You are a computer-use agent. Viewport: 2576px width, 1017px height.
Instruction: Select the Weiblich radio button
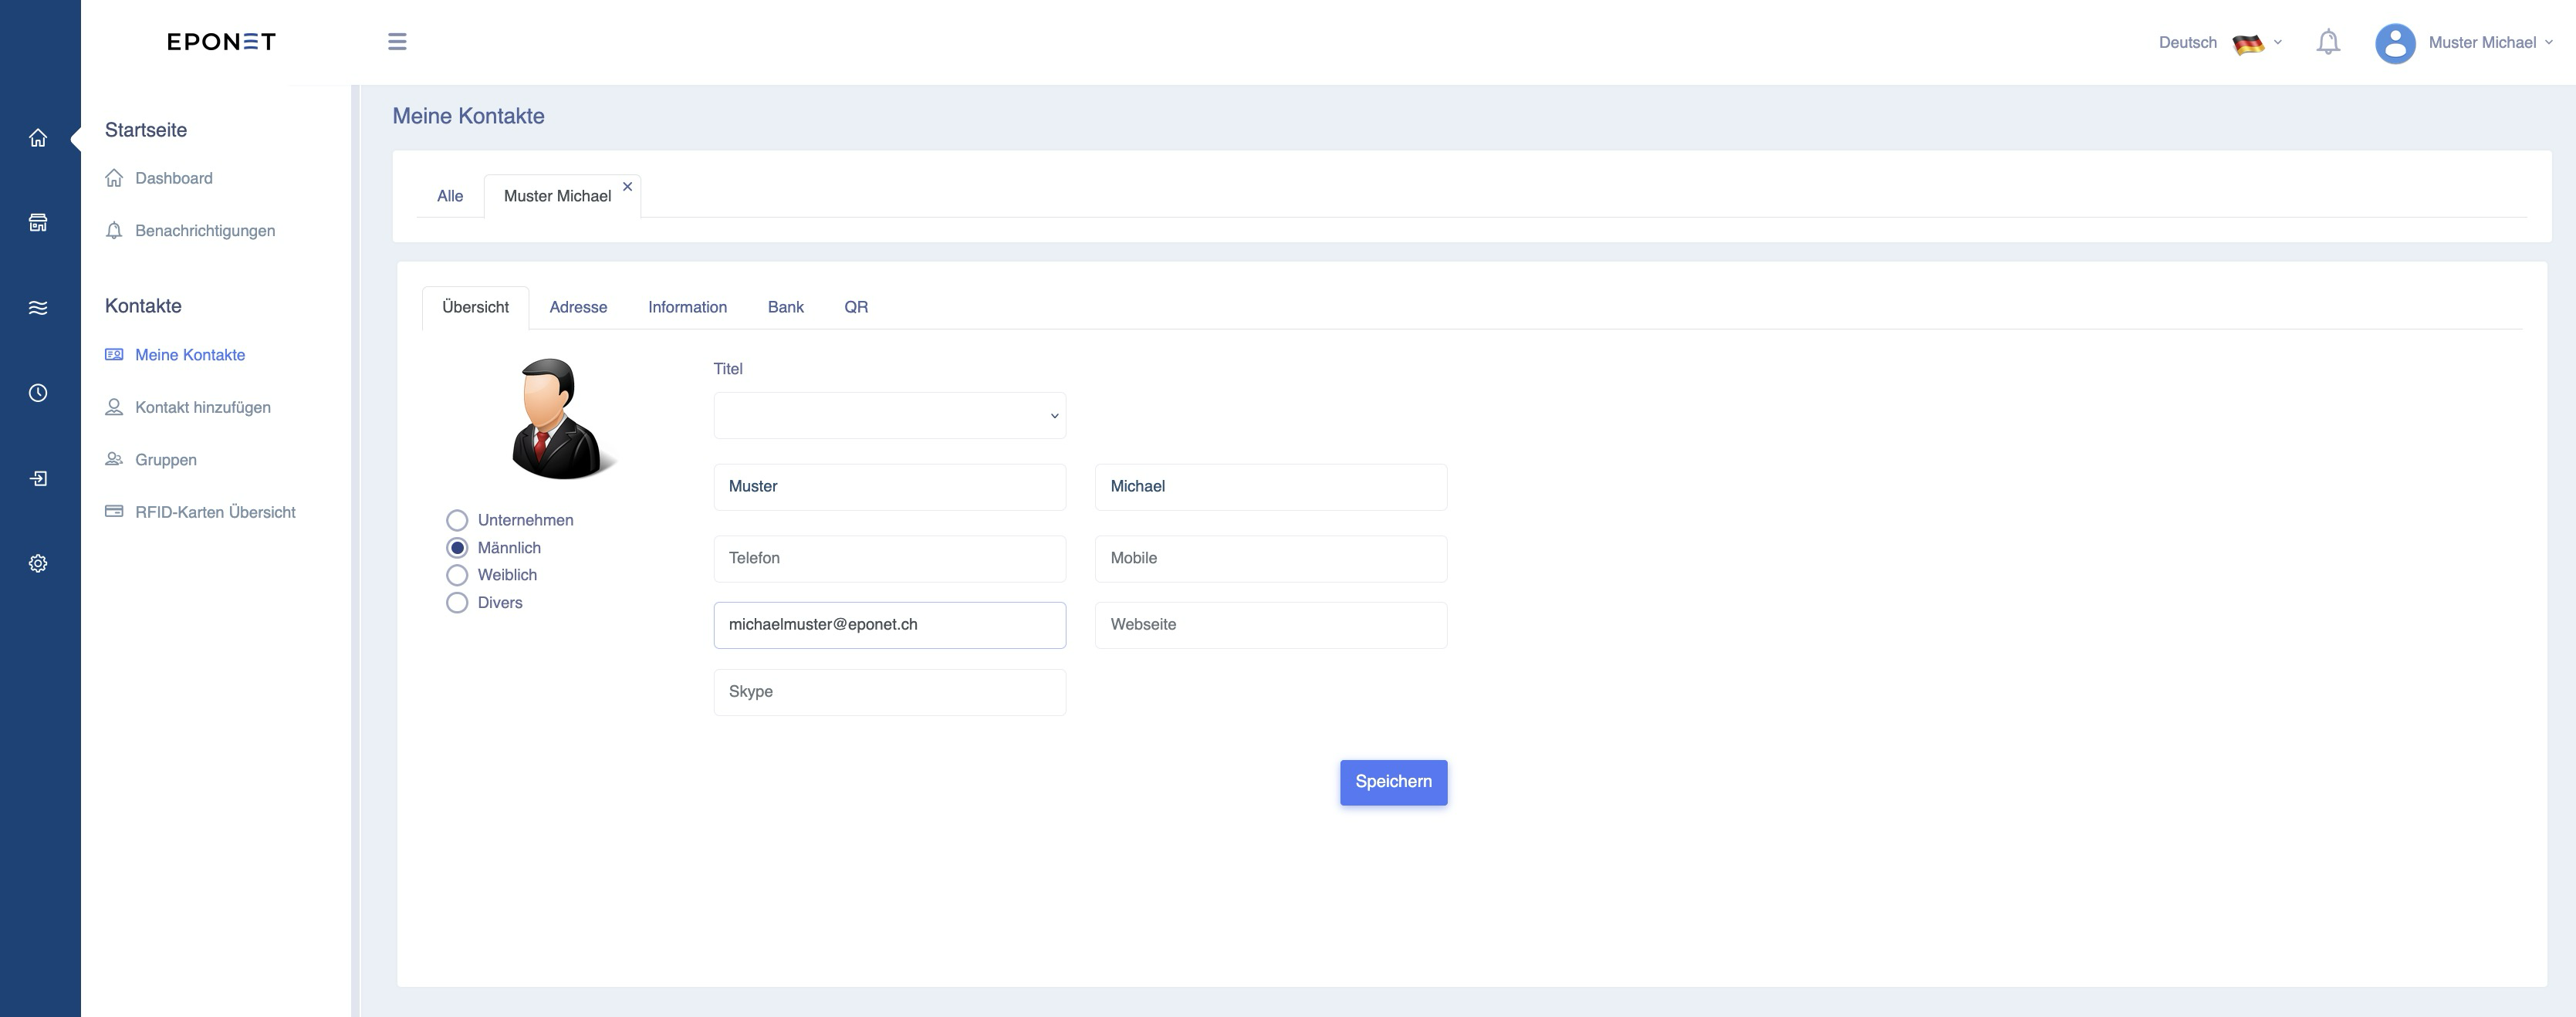pyautogui.click(x=457, y=575)
